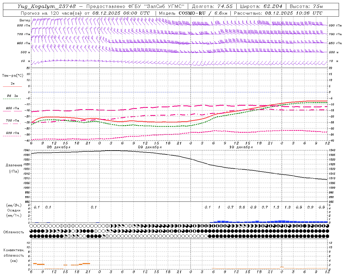Click the Td 2м legend entry
Screen dimensions: 343x274
coord(12,96)
